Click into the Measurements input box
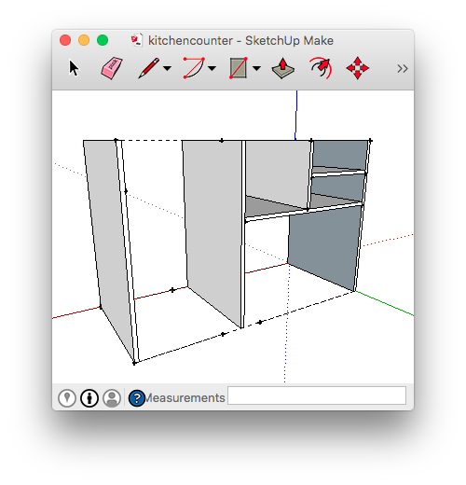Screen dimensions: 466x485 (317, 395)
